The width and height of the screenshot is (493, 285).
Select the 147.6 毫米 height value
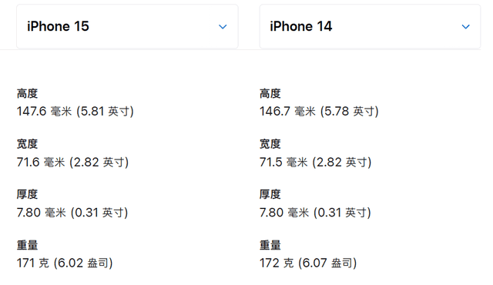(75, 111)
